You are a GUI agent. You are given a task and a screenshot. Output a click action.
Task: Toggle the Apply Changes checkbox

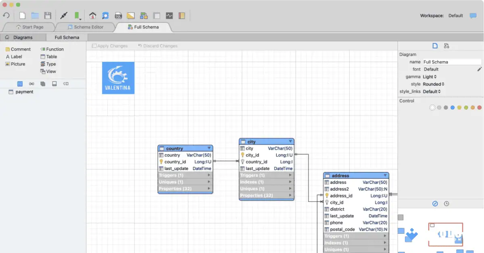coord(95,46)
